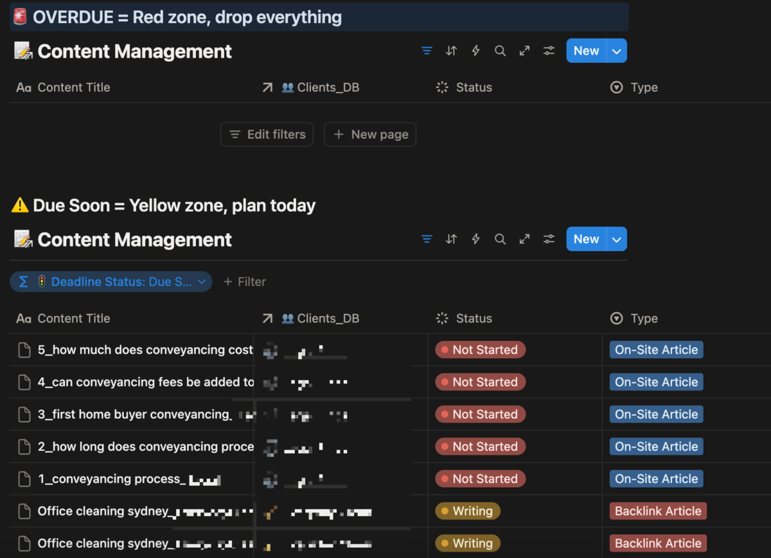Click Type column header in Overdue table
Viewport: 771px width, 558px height.
(x=643, y=87)
